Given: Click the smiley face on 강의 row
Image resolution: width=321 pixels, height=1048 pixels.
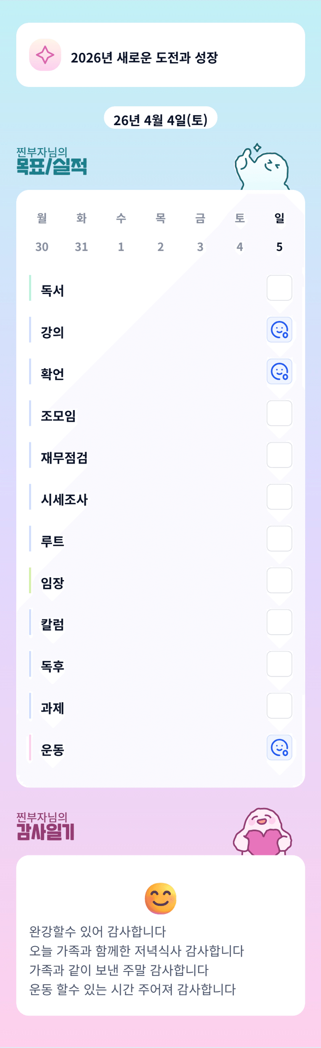Looking at the screenshot, I should (x=279, y=330).
